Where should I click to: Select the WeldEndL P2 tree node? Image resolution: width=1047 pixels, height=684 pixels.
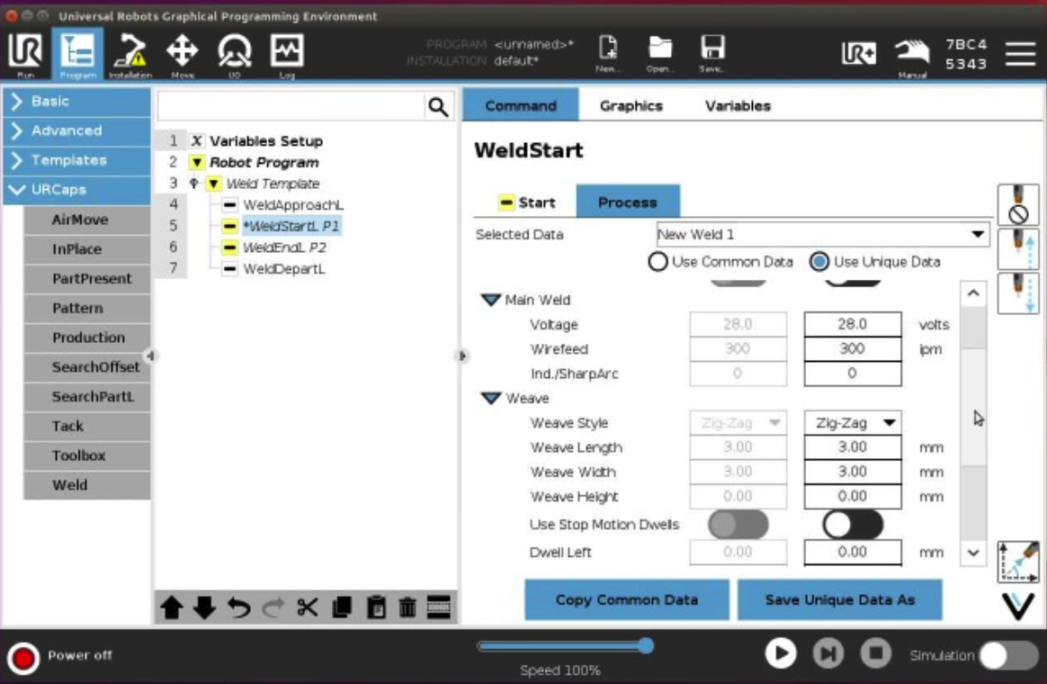coord(283,247)
